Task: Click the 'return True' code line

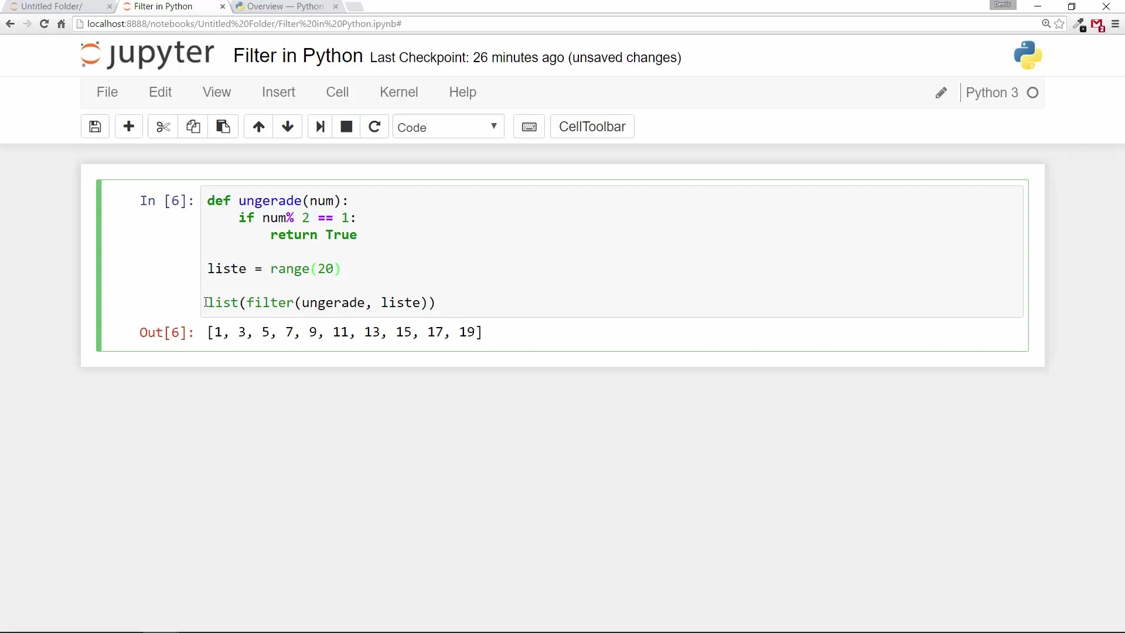Action: pyautogui.click(x=313, y=235)
